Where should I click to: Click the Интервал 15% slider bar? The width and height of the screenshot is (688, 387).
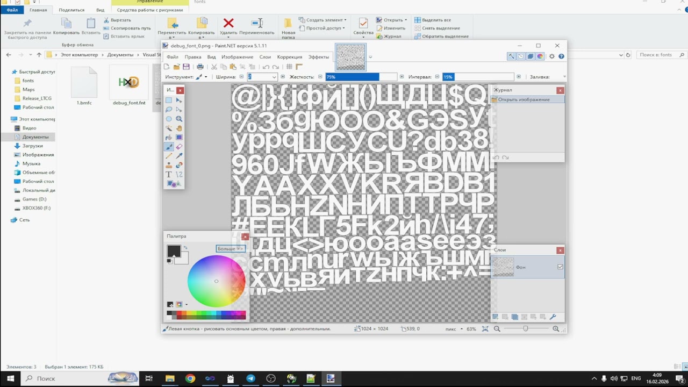click(x=478, y=77)
